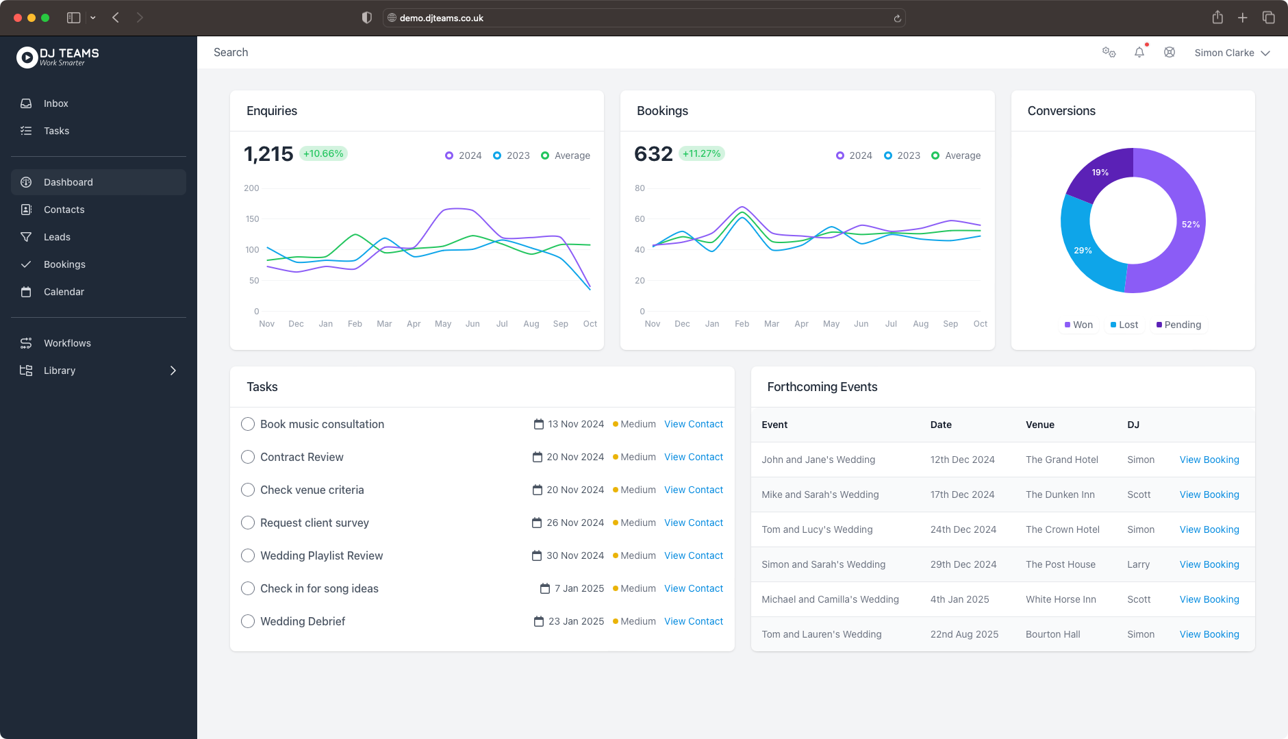Open the Simon Clarke account dropdown
The width and height of the screenshot is (1288, 739).
click(1230, 52)
